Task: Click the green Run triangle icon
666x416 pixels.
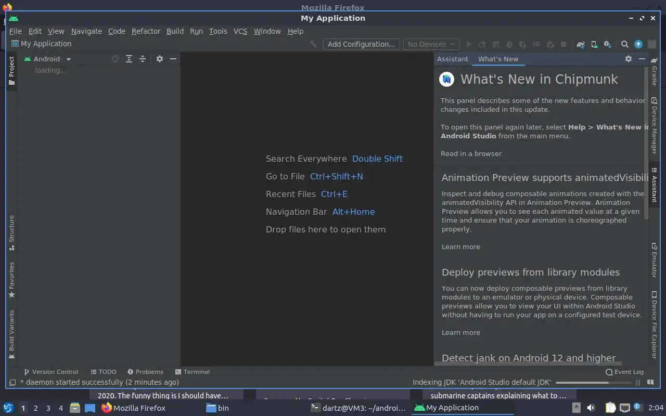Action: pyautogui.click(x=469, y=44)
